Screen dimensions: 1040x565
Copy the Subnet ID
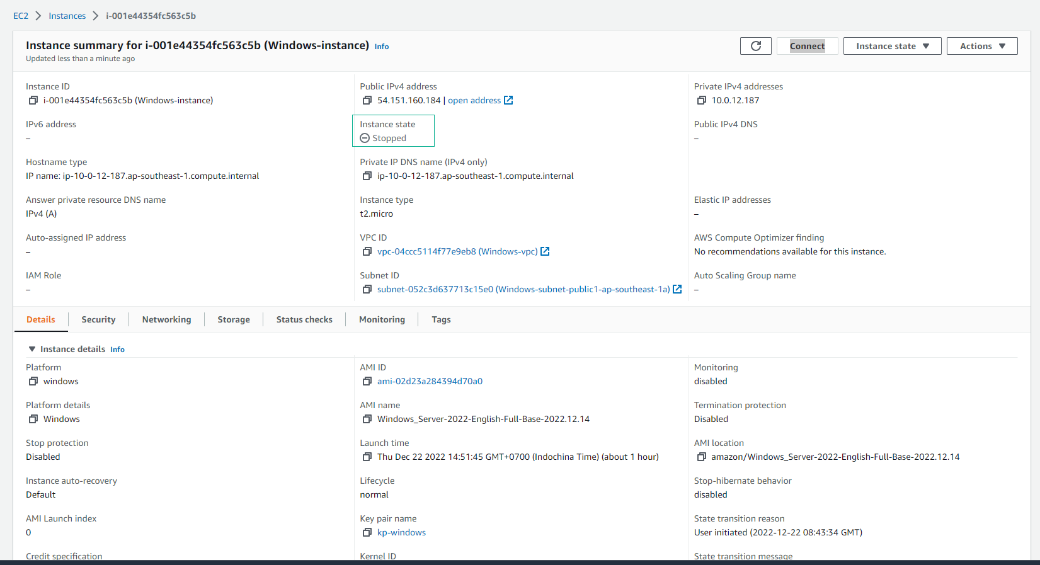[x=367, y=289]
